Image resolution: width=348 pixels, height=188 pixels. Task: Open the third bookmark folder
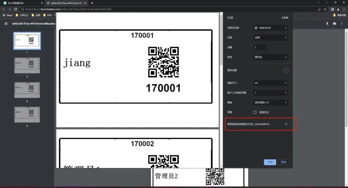pos(36,15)
